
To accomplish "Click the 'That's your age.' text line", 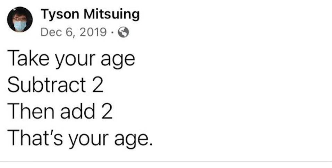I will [80, 138].
